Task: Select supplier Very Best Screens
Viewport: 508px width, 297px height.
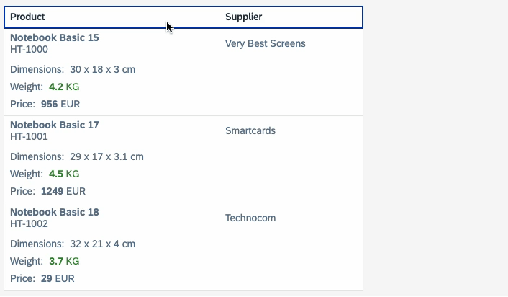Action: tap(265, 43)
